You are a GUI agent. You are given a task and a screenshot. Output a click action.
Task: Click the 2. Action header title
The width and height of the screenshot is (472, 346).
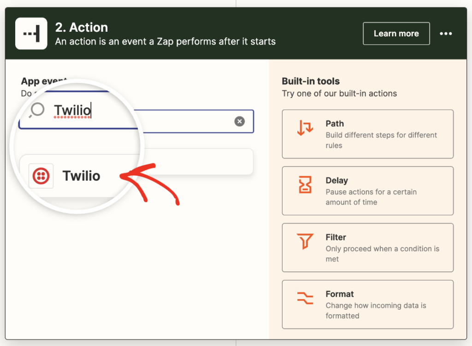(83, 27)
